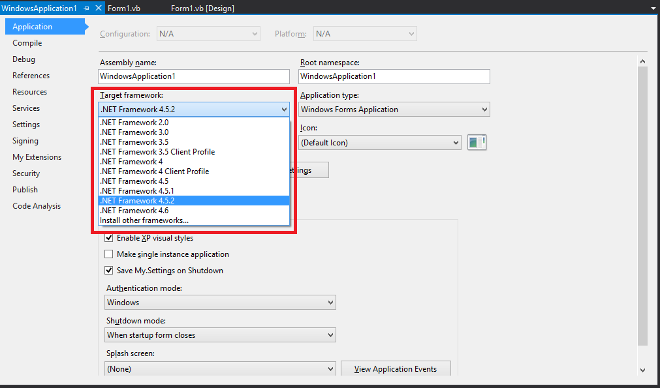Click the icon preview image button

point(477,143)
